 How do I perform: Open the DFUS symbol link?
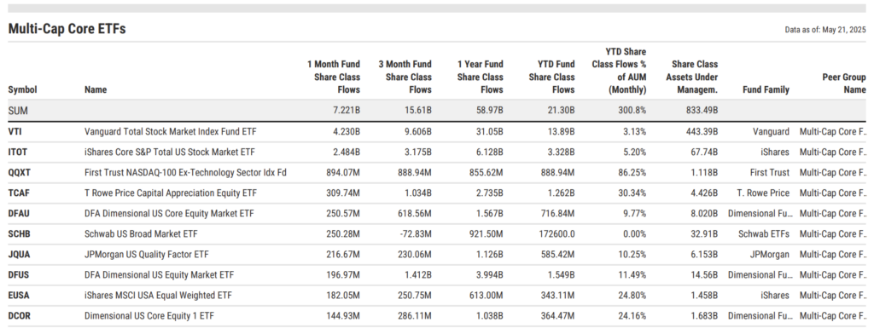19,274
